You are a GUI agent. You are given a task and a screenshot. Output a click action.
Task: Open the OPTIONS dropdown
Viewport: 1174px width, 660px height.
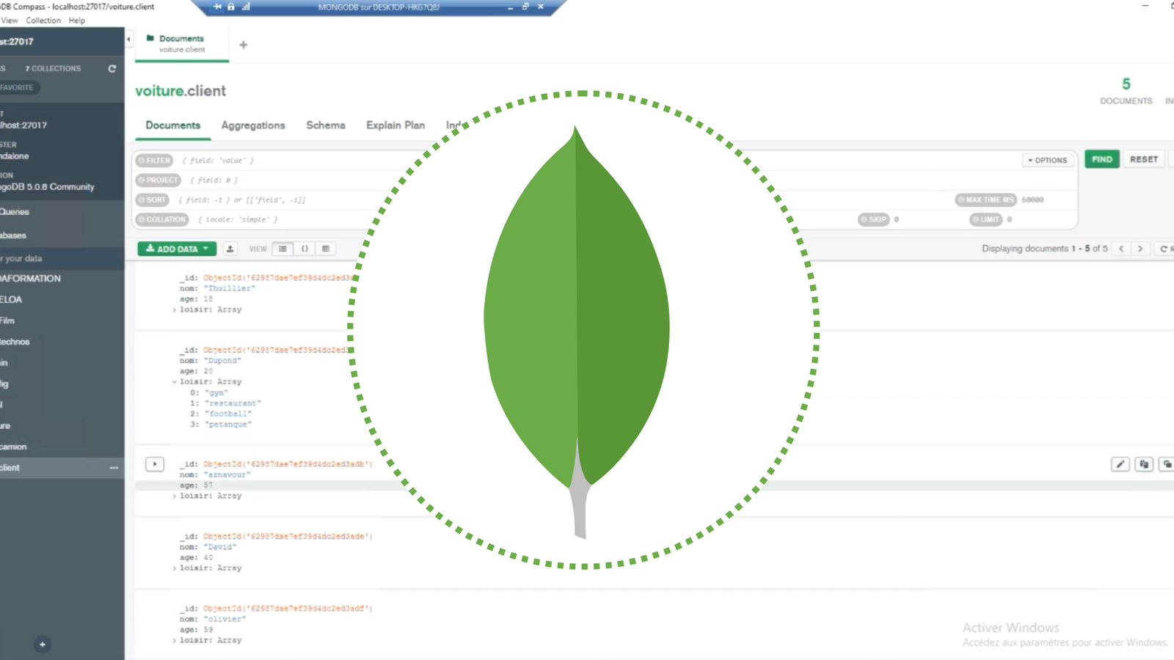tap(1047, 160)
